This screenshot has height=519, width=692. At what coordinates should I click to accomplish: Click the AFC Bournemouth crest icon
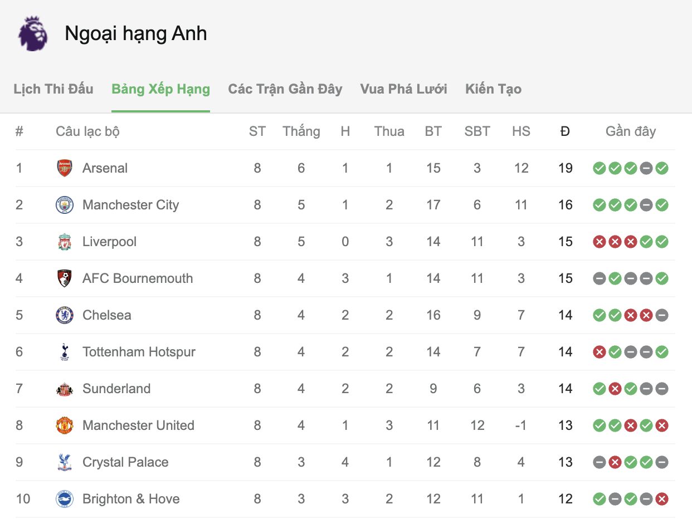(x=65, y=278)
